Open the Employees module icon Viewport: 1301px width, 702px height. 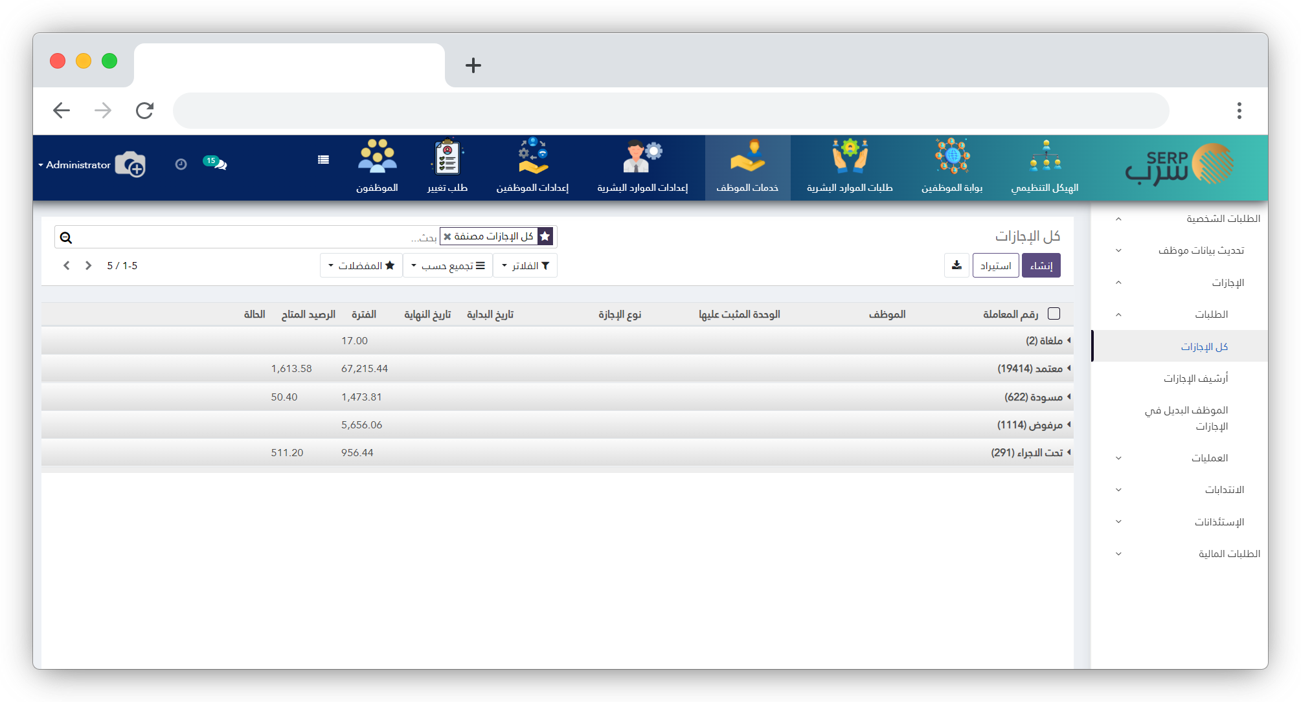pos(377,157)
